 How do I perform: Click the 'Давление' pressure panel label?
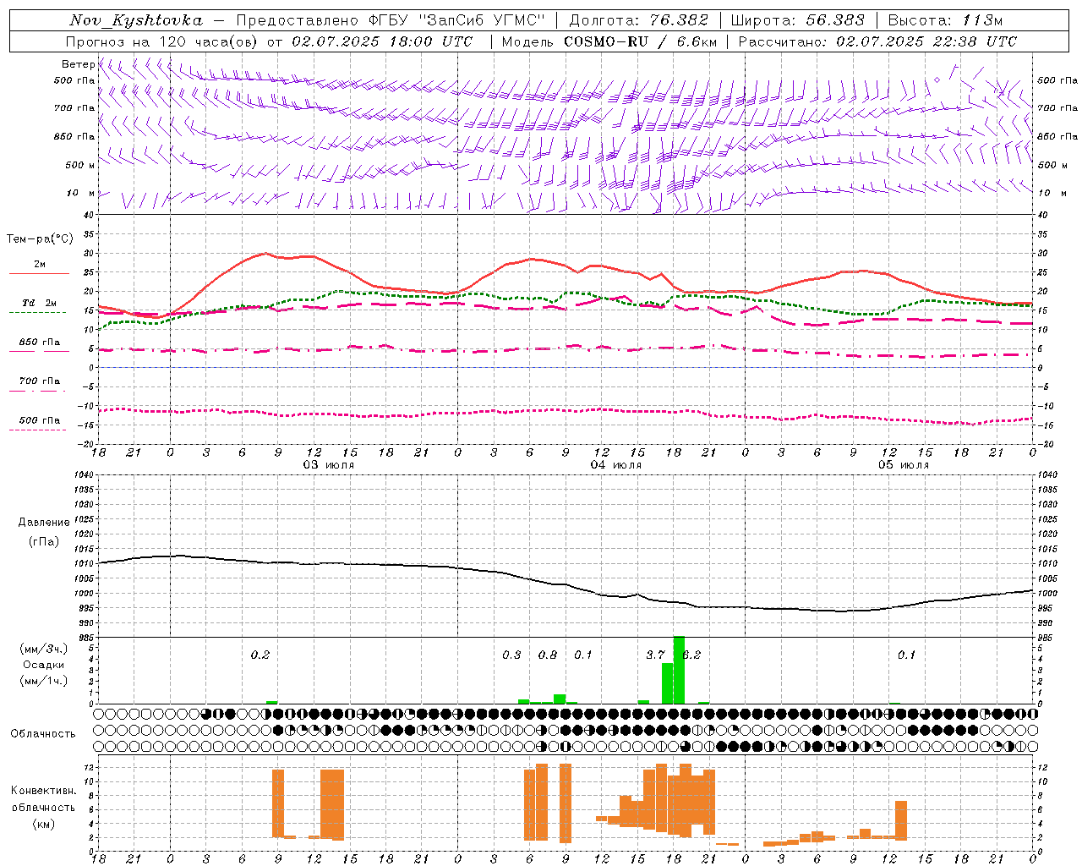[x=43, y=523]
